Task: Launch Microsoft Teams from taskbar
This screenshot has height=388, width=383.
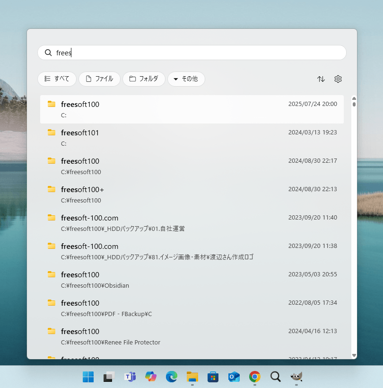Action: [x=130, y=377]
